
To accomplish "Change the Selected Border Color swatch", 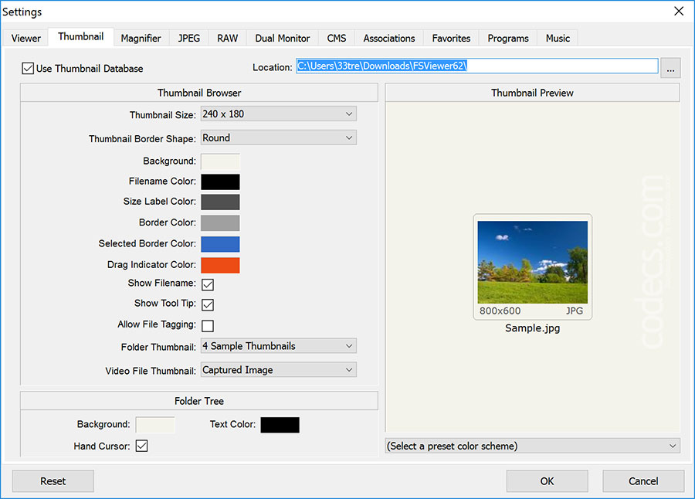I will [220, 244].
